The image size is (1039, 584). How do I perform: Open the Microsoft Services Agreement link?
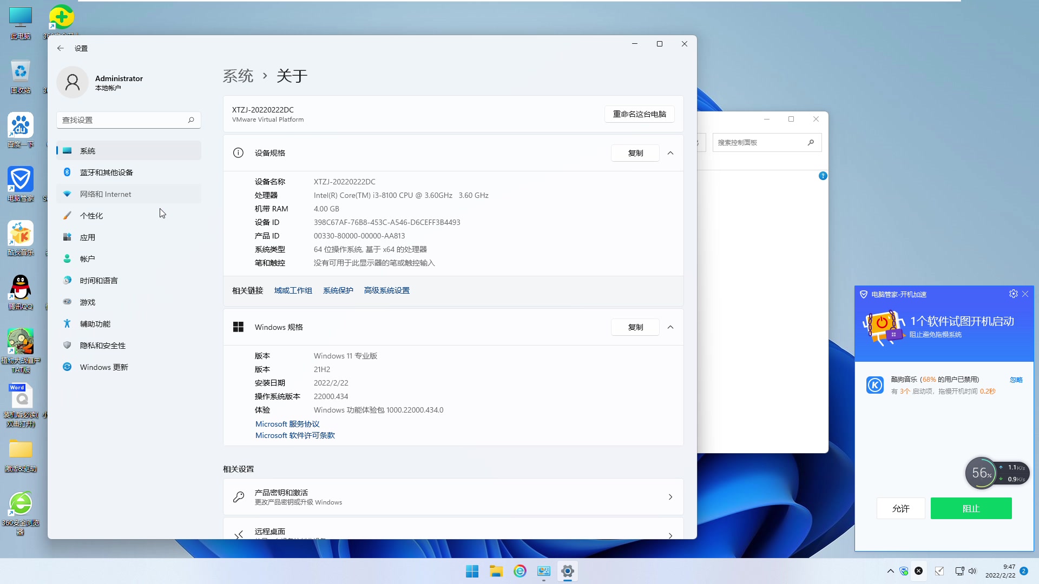click(287, 424)
